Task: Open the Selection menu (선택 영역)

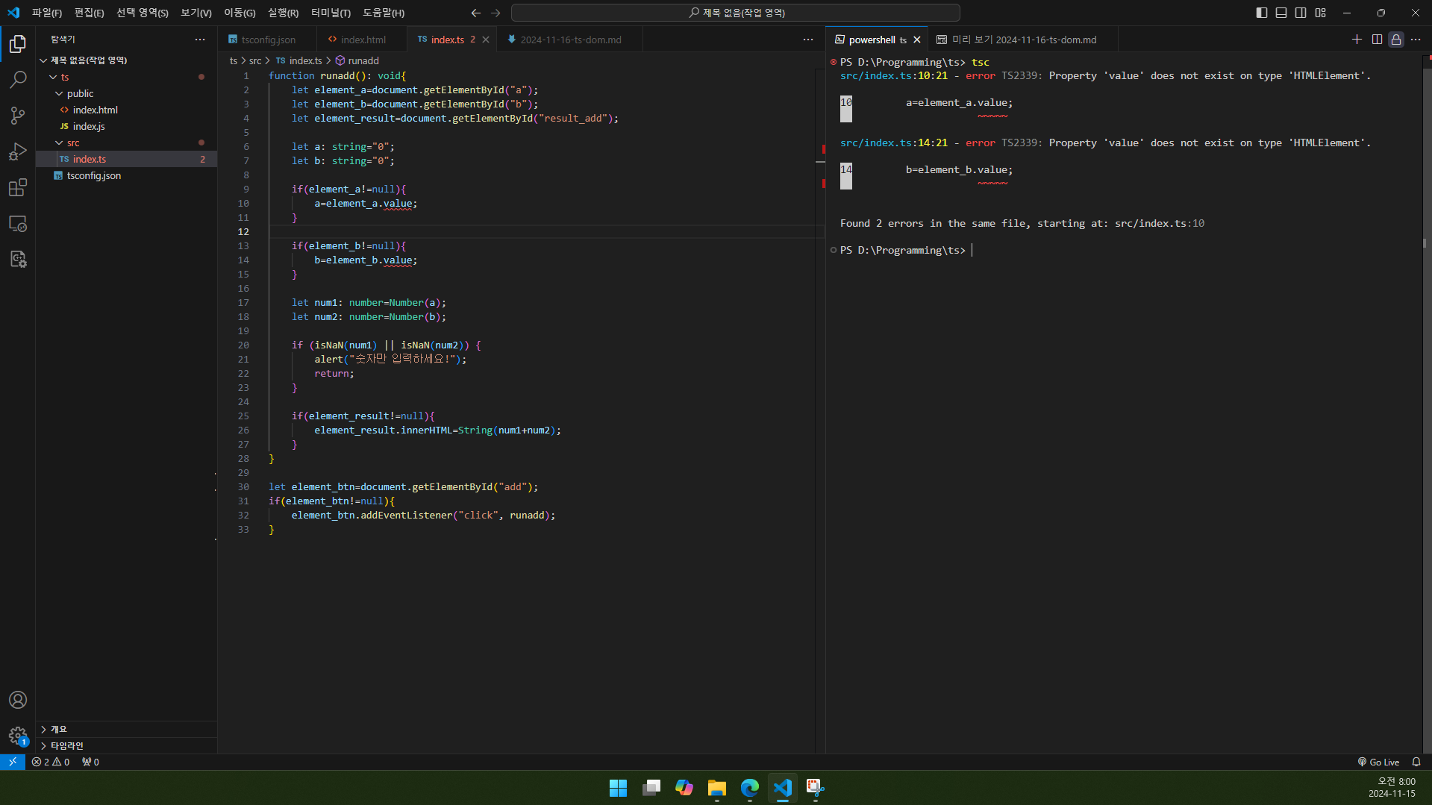Action: (x=142, y=13)
